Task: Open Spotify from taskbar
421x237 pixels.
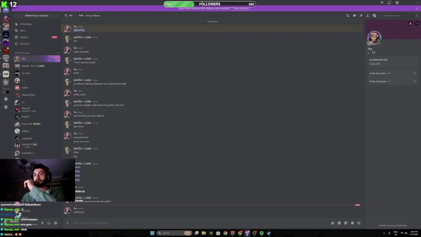Action: (261, 233)
